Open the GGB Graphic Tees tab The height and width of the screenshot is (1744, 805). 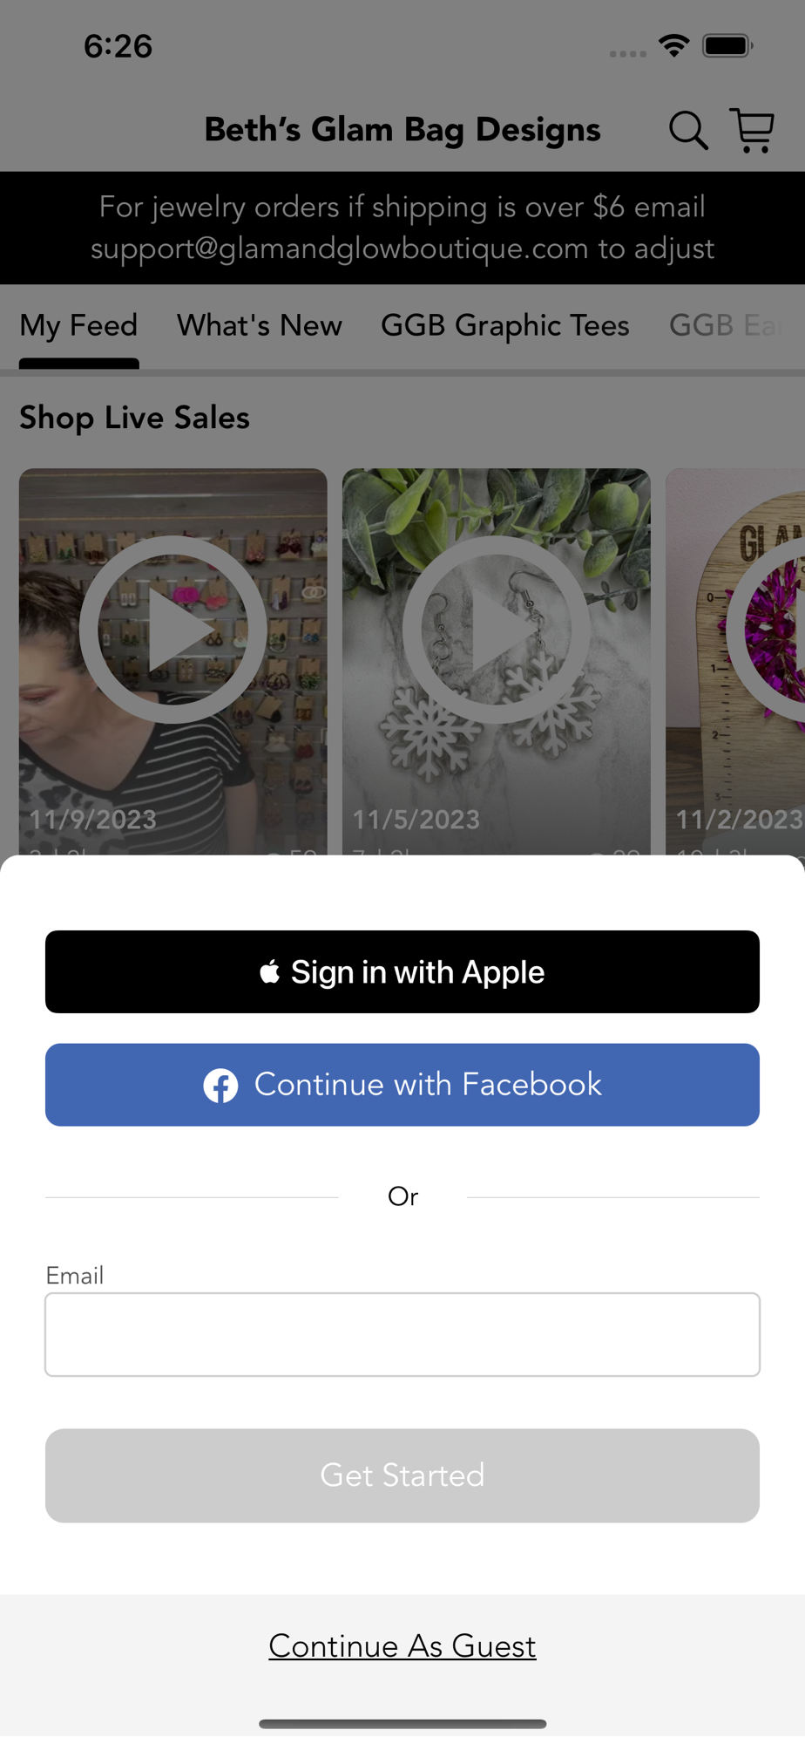(x=505, y=325)
